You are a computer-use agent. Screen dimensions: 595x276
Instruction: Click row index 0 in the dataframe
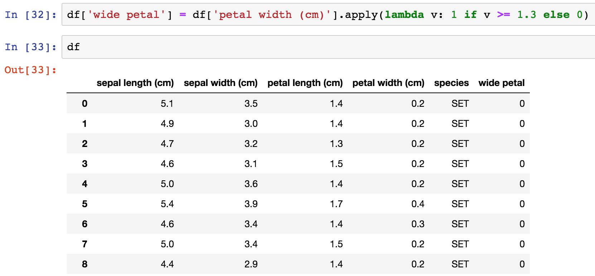coord(84,104)
